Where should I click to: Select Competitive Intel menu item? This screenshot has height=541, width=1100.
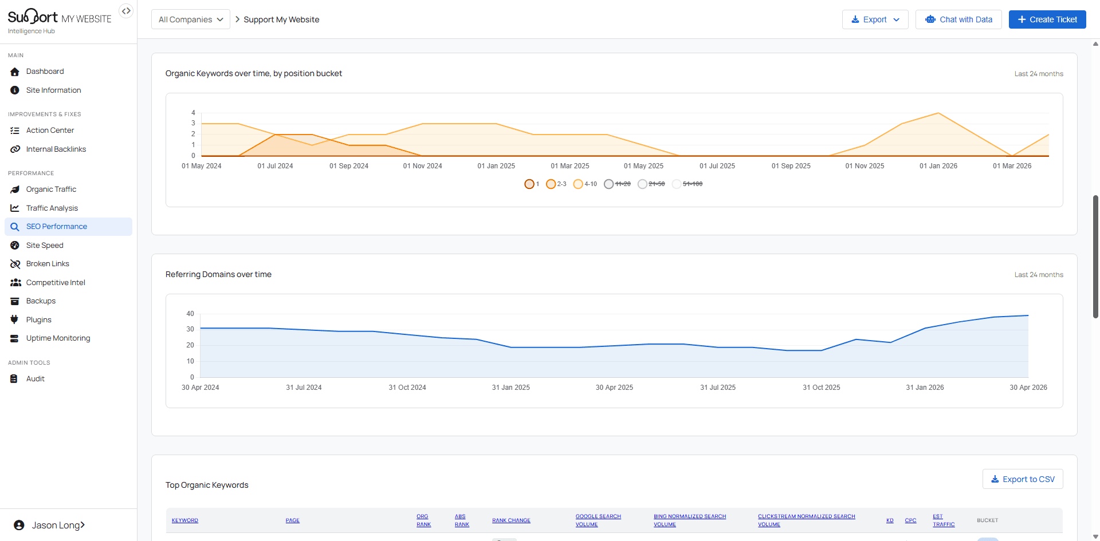(x=68, y=283)
